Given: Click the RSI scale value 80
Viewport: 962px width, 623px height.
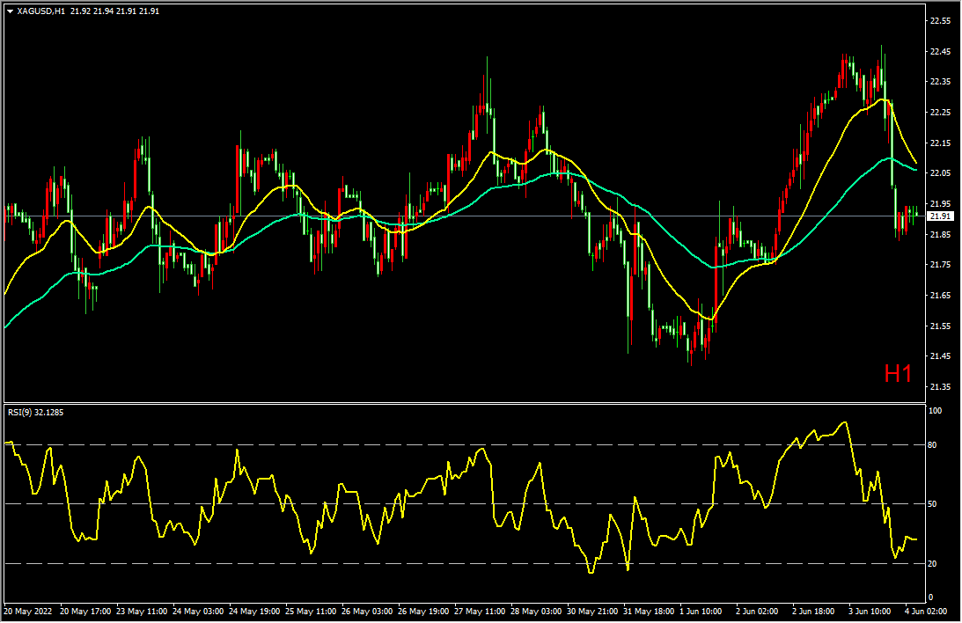Looking at the screenshot, I should (933, 445).
